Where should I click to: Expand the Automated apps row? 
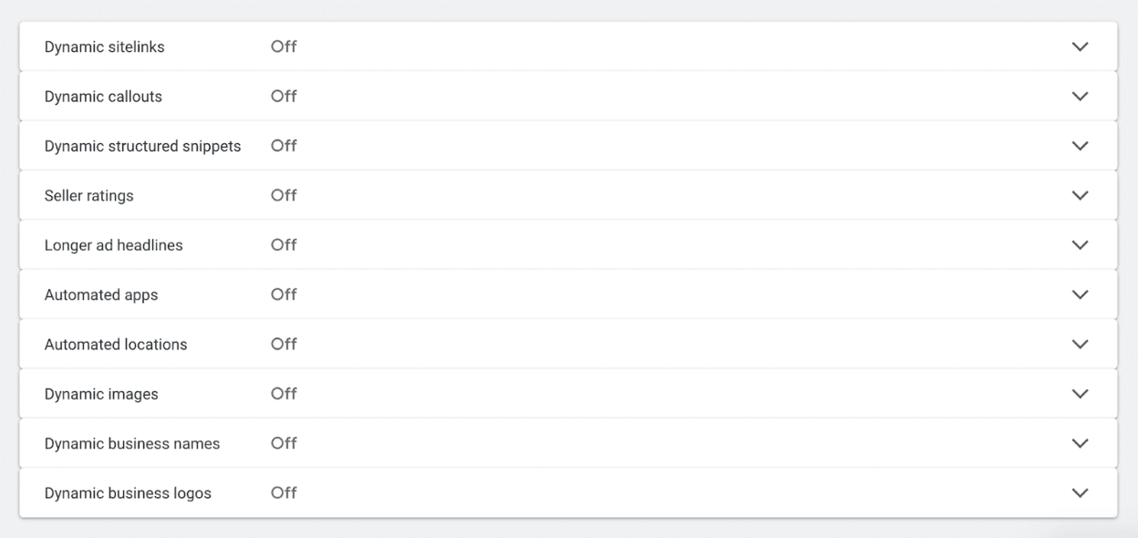[1080, 294]
